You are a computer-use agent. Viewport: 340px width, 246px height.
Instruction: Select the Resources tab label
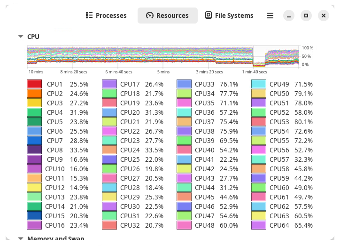coord(172,16)
